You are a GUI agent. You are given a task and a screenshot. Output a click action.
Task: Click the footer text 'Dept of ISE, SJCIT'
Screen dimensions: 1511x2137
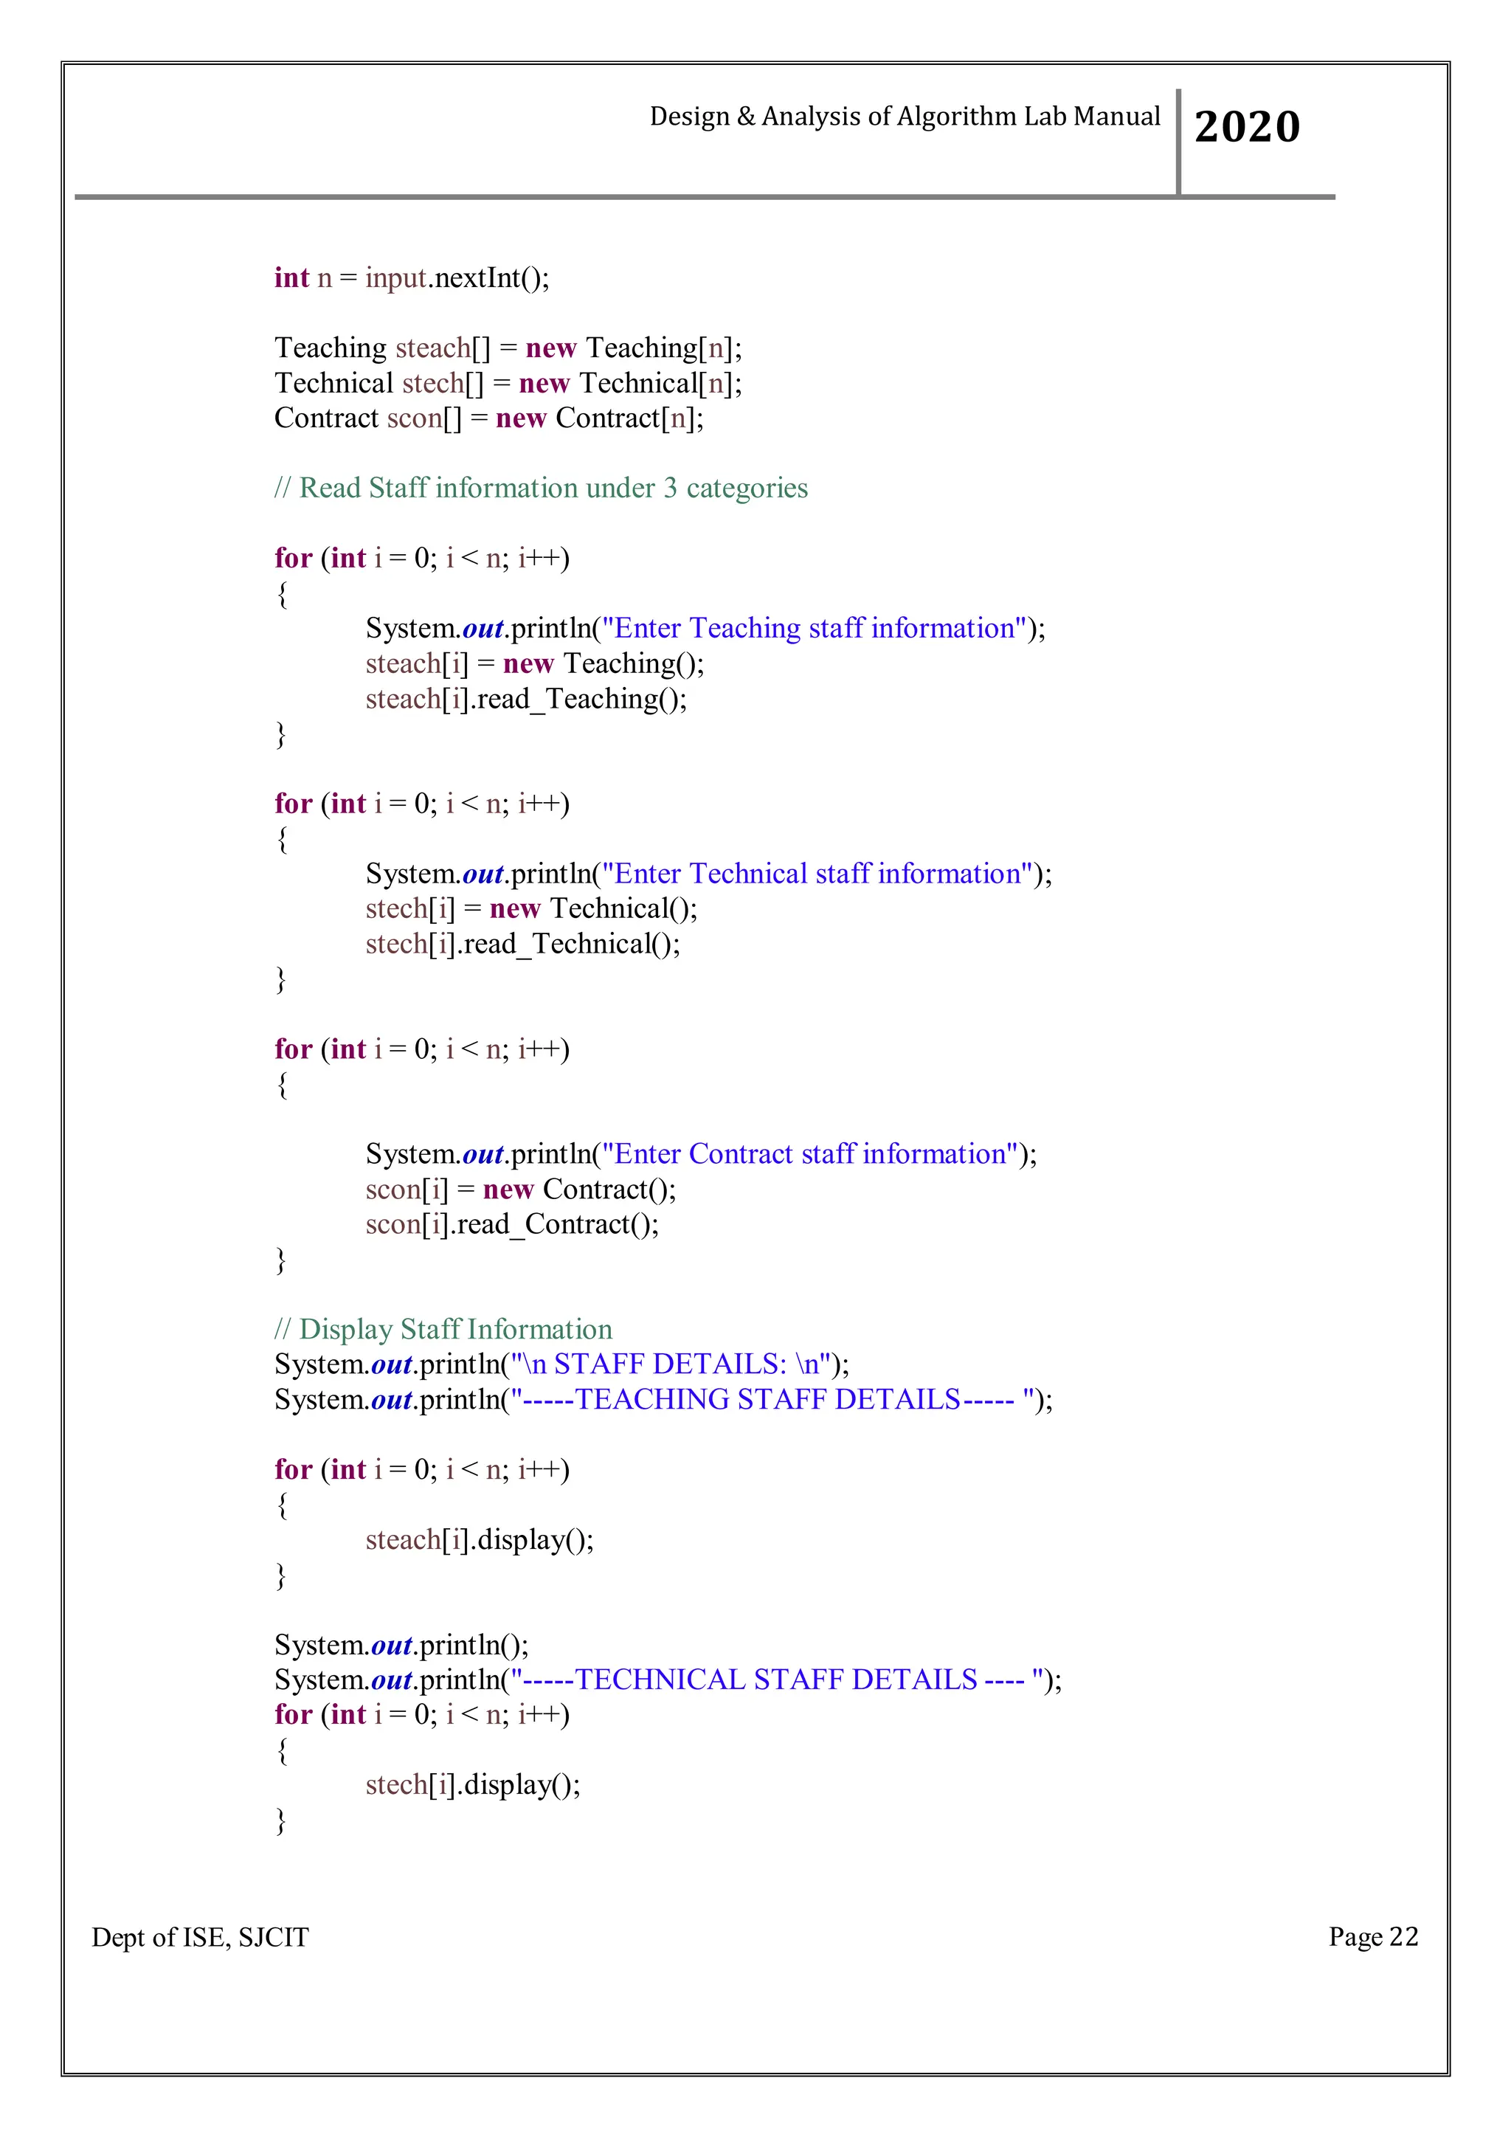[200, 1938]
